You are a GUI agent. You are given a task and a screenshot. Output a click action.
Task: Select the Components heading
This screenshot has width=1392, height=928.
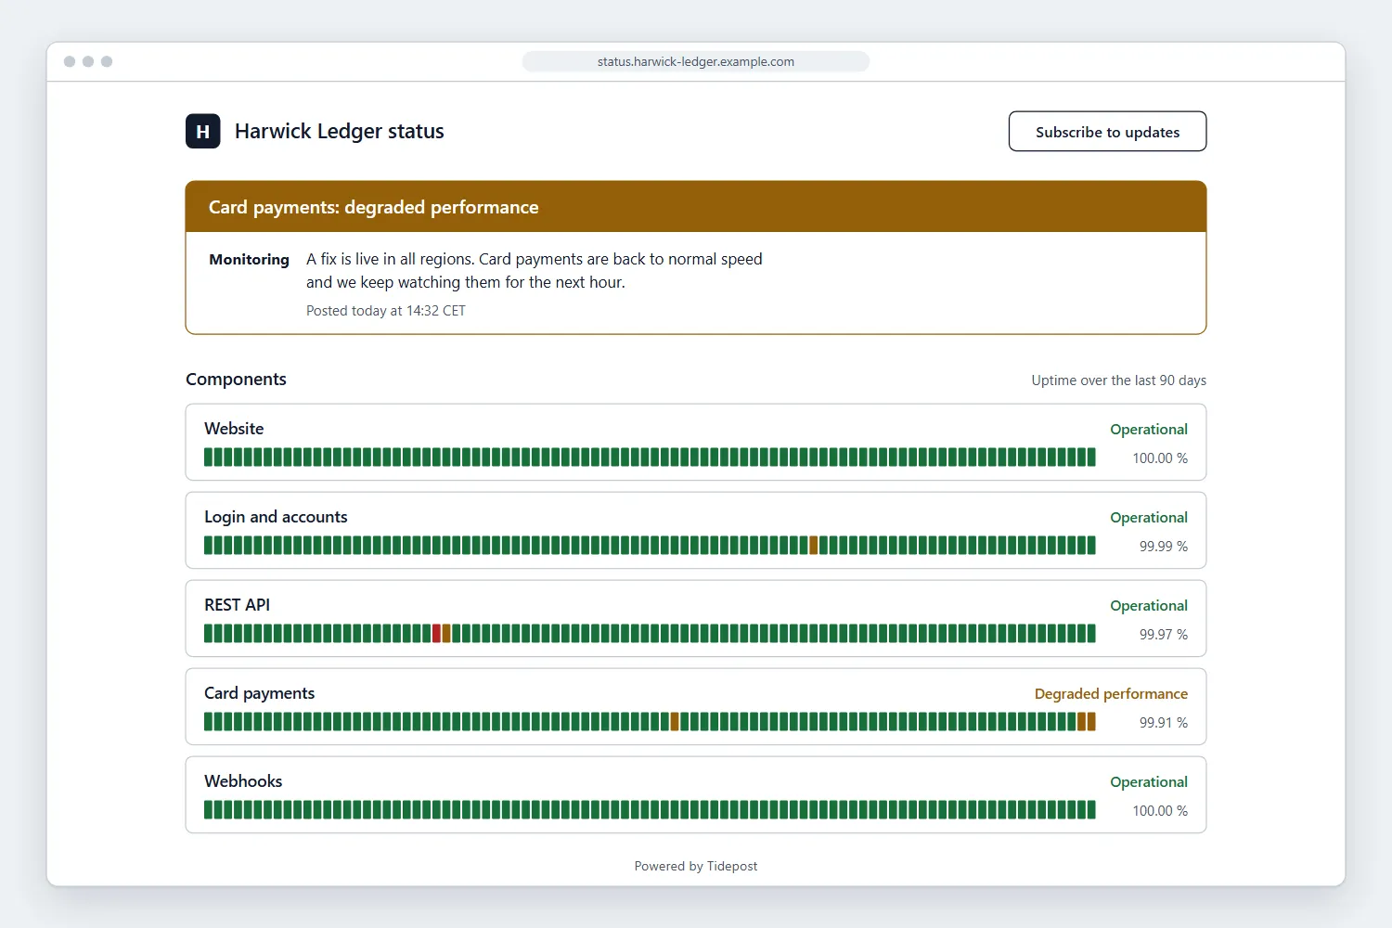(236, 380)
